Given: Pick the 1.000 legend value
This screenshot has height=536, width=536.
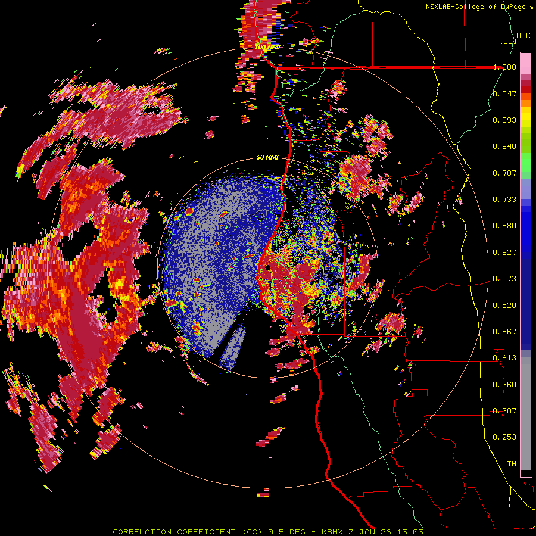Looking at the screenshot, I should point(504,67).
